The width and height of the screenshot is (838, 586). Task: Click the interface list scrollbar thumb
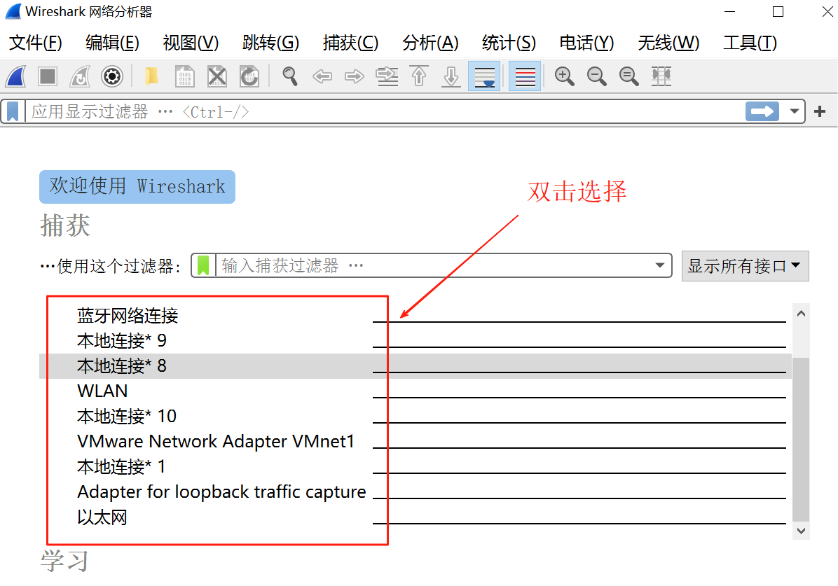pos(801,439)
